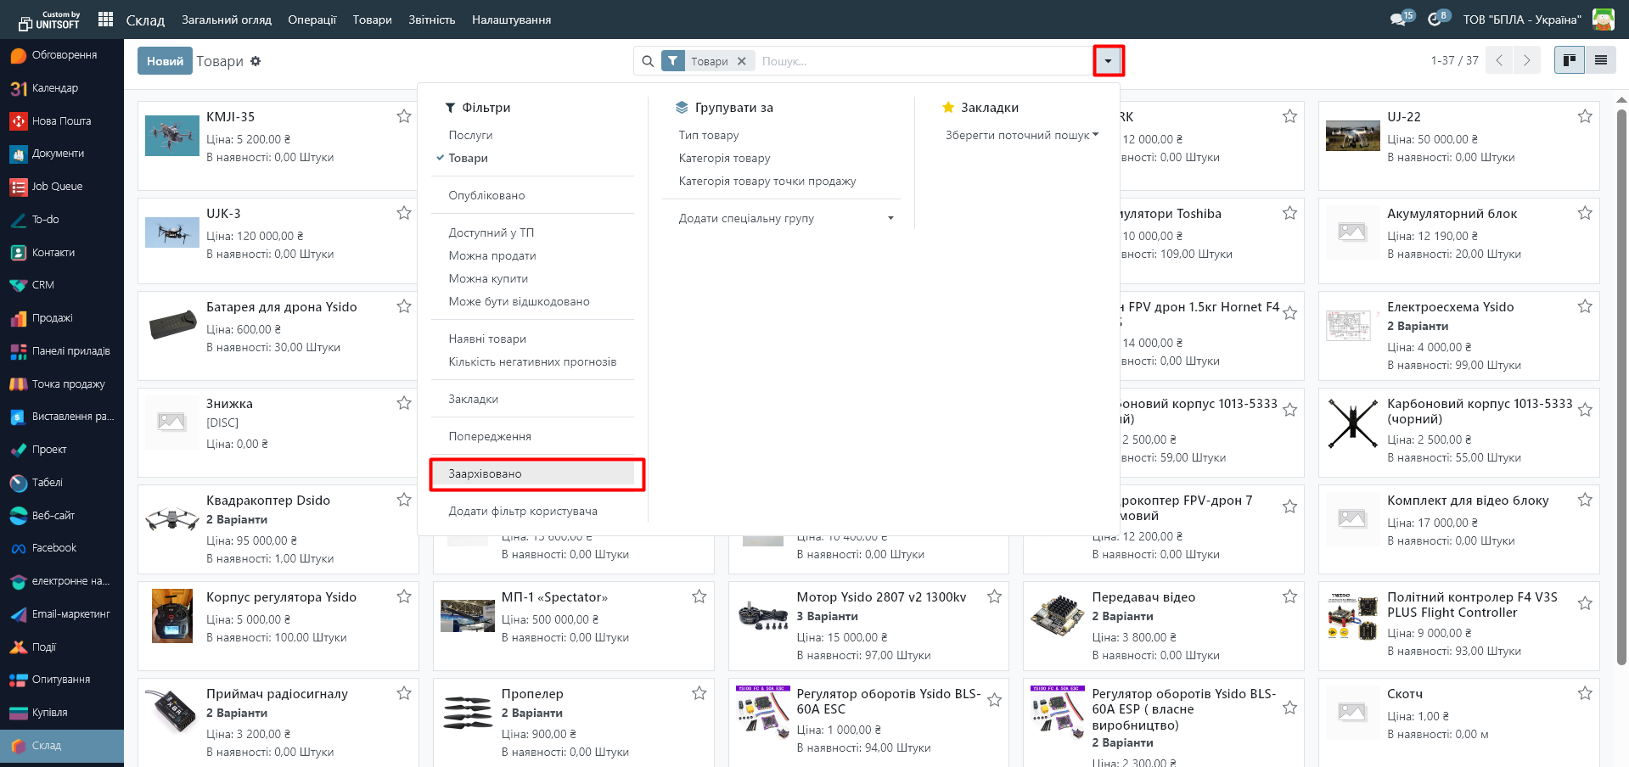The width and height of the screenshot is (1629, 767).
Task: Open the activities clock icon
Action: point(1435,20)
